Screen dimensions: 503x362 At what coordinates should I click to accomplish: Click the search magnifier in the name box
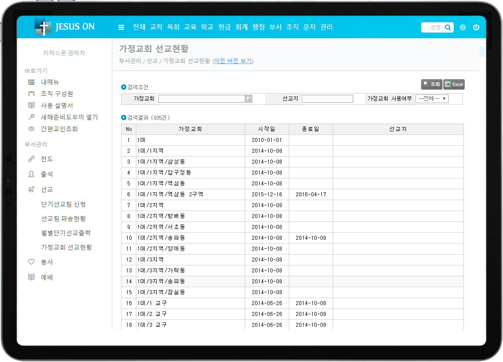tap(448, 27)
